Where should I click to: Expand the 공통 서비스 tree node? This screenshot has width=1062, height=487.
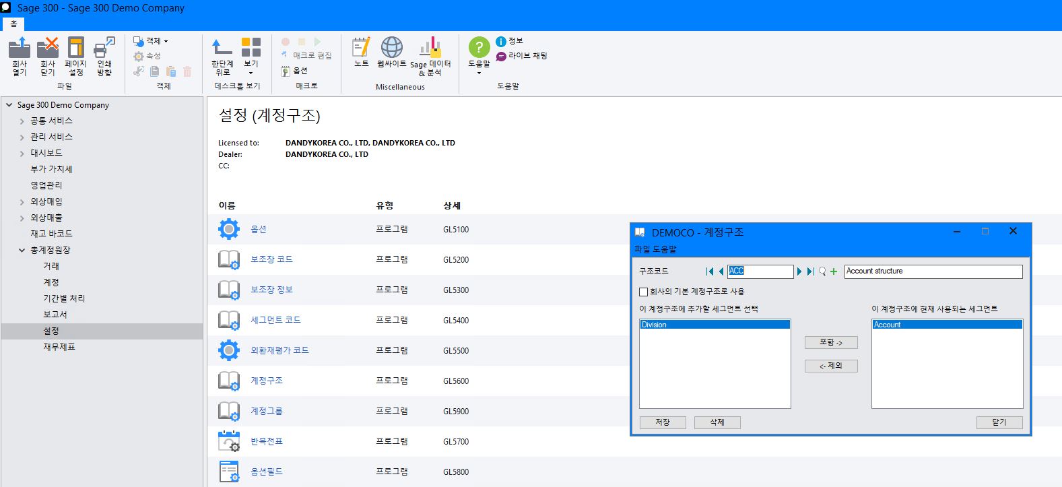coord(22,121)
